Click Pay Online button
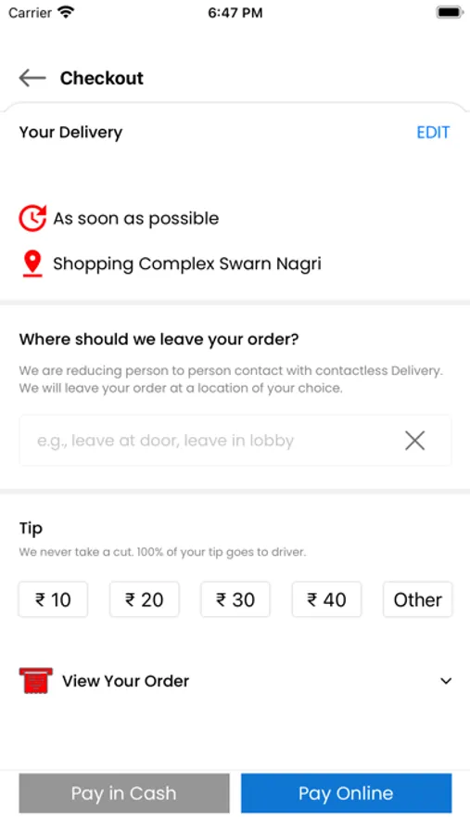Screen dimensions: 470x835 (x=346, y=793)
